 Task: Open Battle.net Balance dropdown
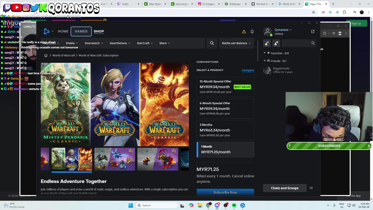coord(236,43)
